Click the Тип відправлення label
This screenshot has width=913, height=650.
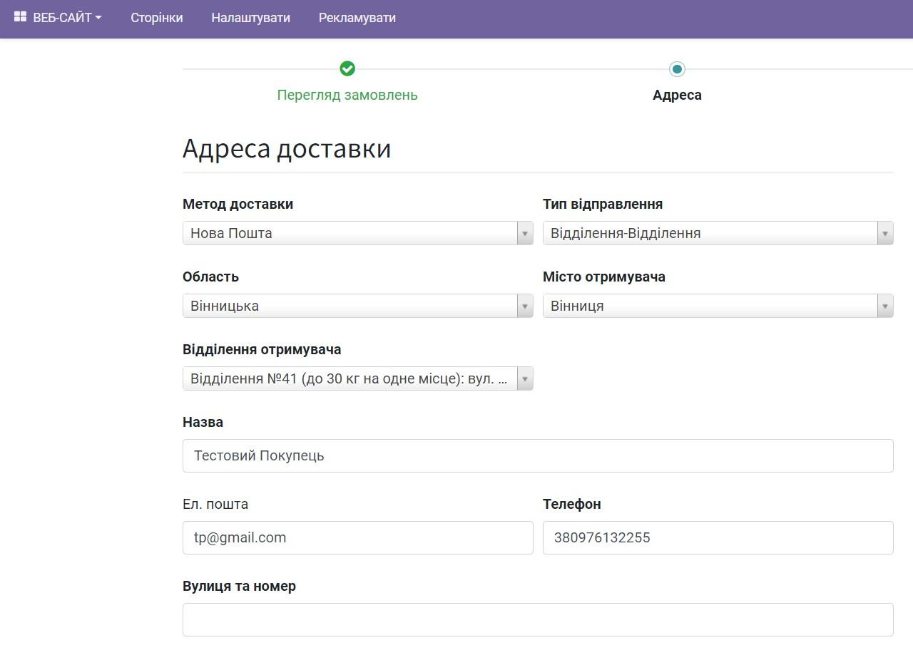pos(603,204)
